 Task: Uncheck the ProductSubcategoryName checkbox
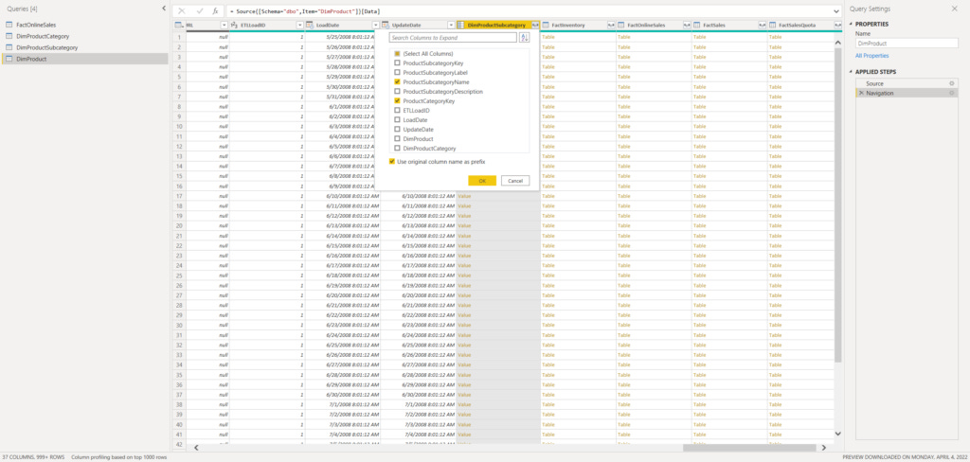[x=397, y=81]
